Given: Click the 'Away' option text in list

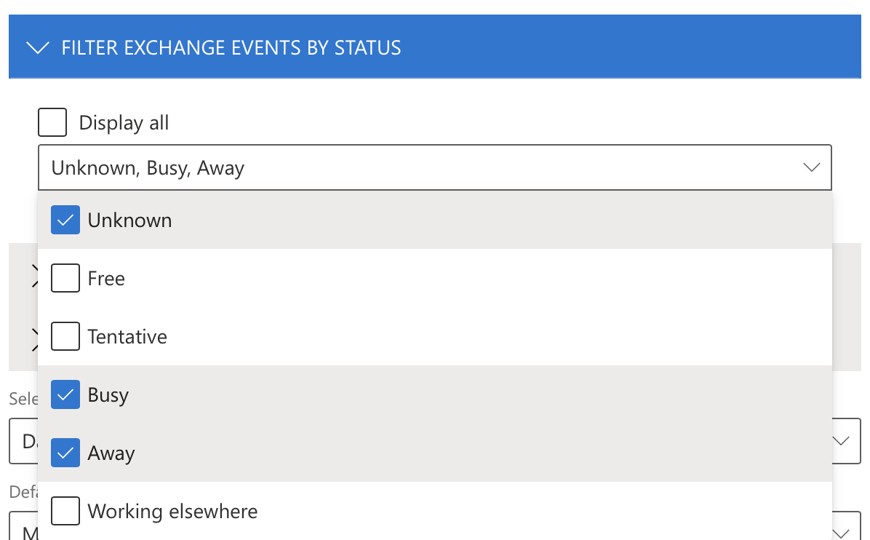Looking at the screenshot, I should click(x=111, y=453).
